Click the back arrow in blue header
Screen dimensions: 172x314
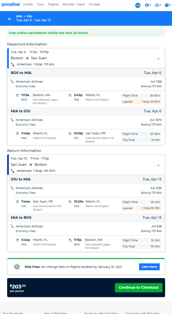pyautogui.click(x=10, y=19)
